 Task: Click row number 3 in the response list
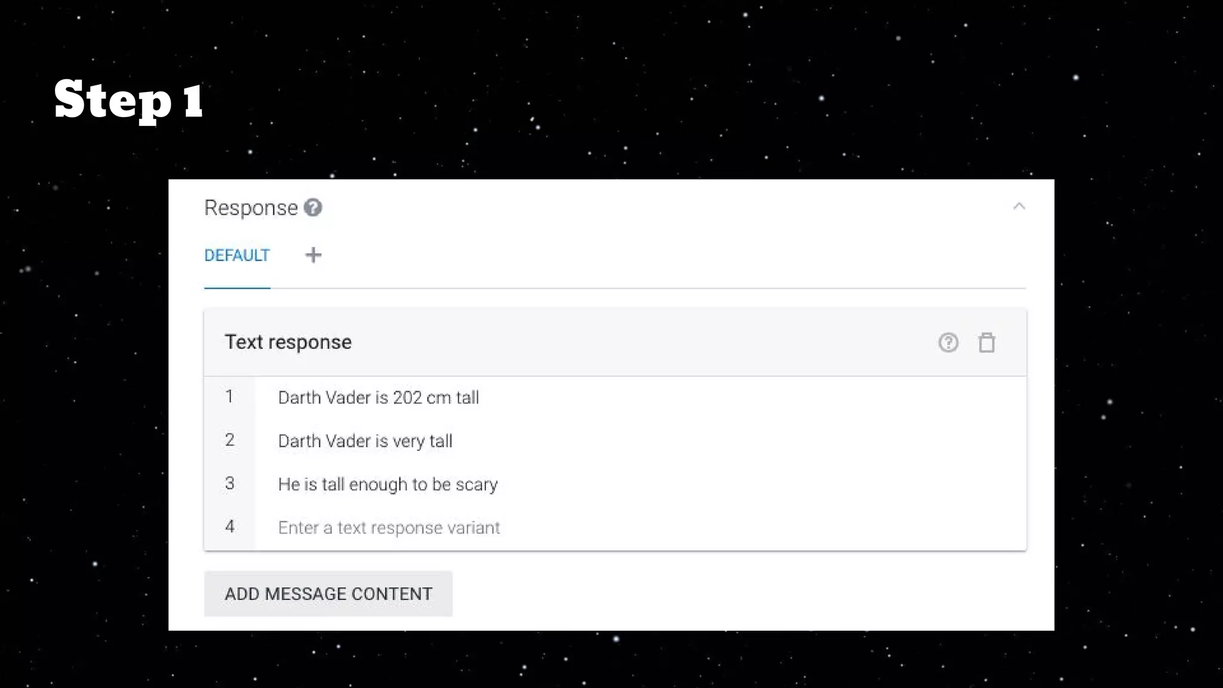[229, 483]
